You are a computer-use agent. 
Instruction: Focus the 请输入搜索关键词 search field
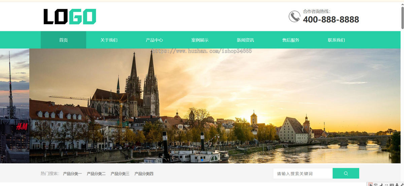pyautogui.click(x=303, y=173)
